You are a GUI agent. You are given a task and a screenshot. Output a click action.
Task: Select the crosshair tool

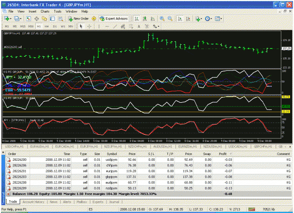89,26
